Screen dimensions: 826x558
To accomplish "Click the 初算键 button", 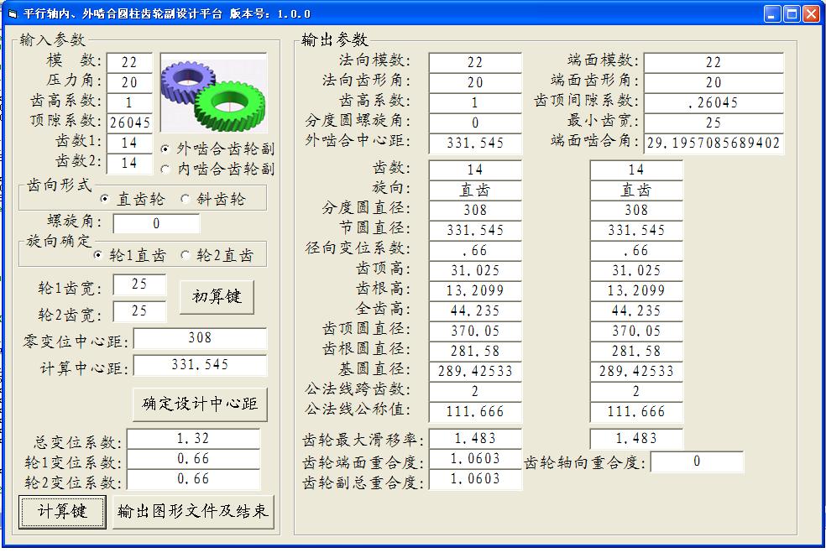I will pos(217,297).
